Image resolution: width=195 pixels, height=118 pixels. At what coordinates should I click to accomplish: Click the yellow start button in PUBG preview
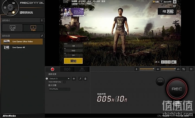tap(73, 61)
